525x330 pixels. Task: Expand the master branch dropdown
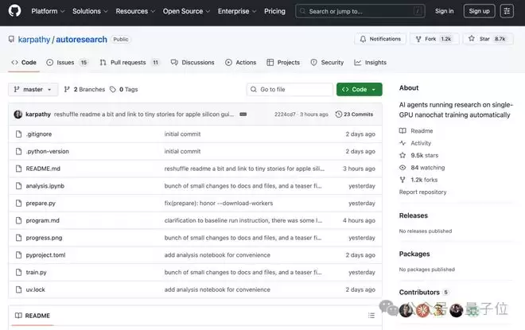(33, 90)
